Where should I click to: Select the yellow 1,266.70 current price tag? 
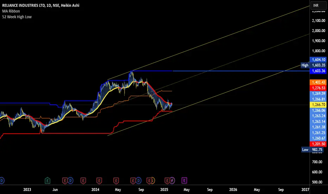pos(318,105)
